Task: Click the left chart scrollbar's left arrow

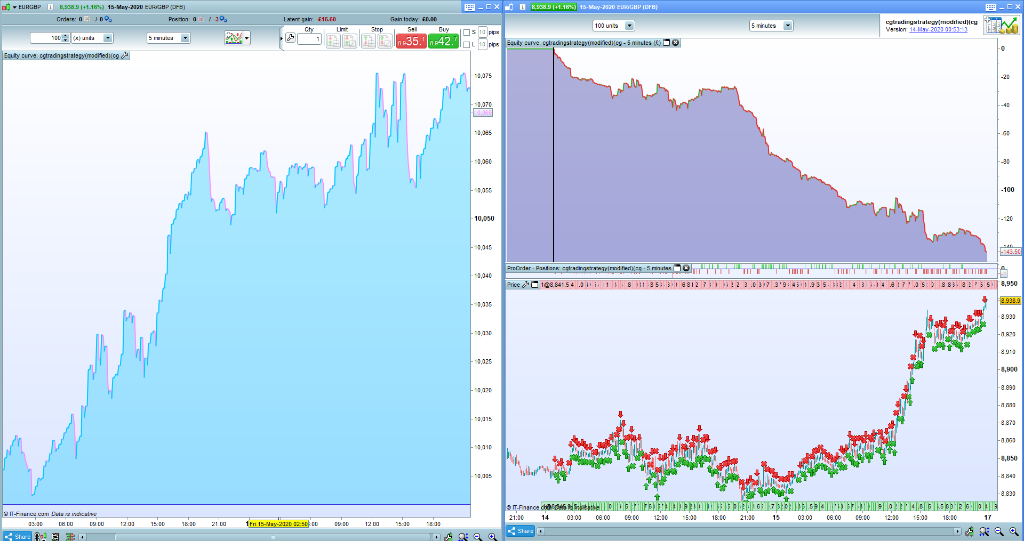Action: pos(82,537)
